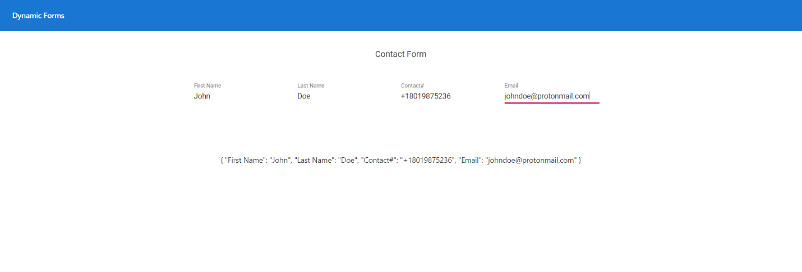The width and height of the screenshot is (802, 272).
Task: Click the Email label above the field
Action: (511, 86)
